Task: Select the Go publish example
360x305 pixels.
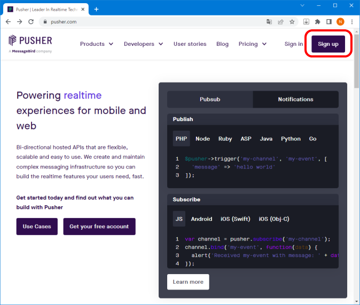Action: [x=312, y=139]
